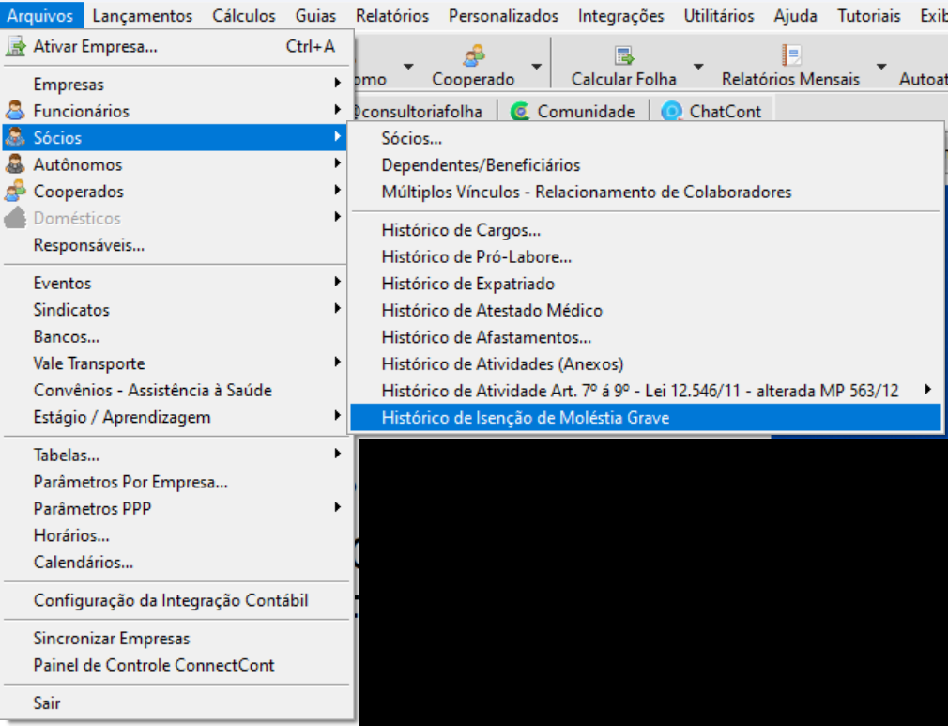Open the Lançamentos menu

pos(143,15)
